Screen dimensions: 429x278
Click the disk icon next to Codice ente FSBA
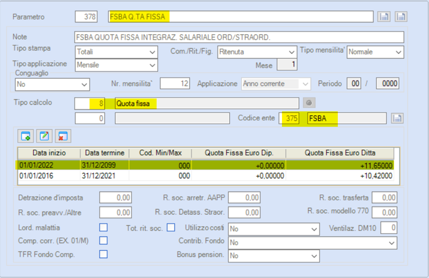[397, 118]
